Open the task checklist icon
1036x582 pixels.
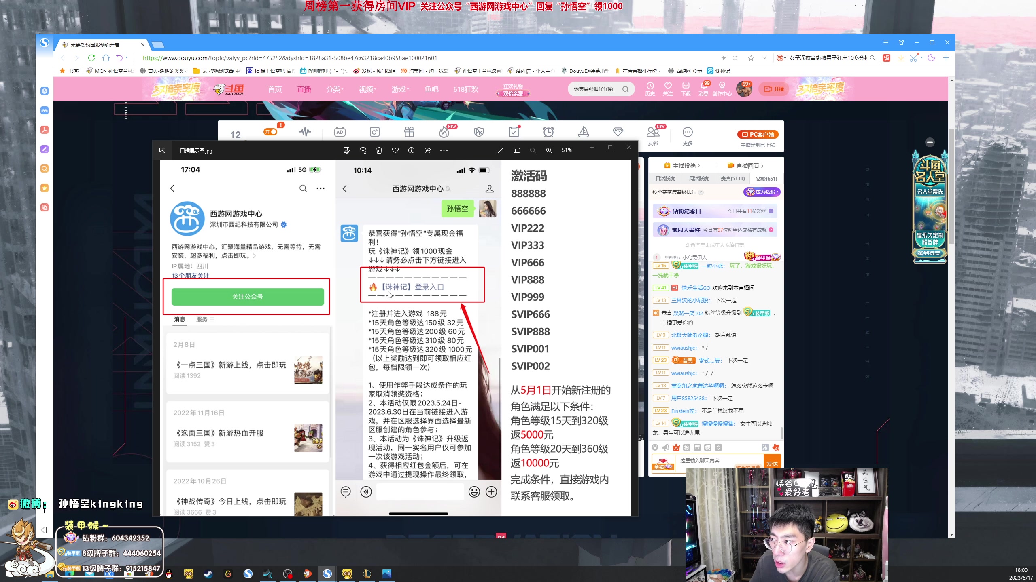[514, 132]
